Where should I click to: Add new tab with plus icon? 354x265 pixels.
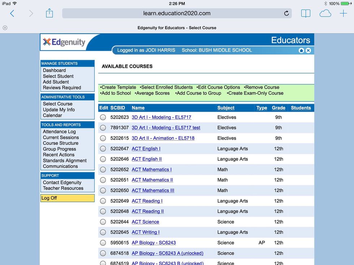point(343,13)
